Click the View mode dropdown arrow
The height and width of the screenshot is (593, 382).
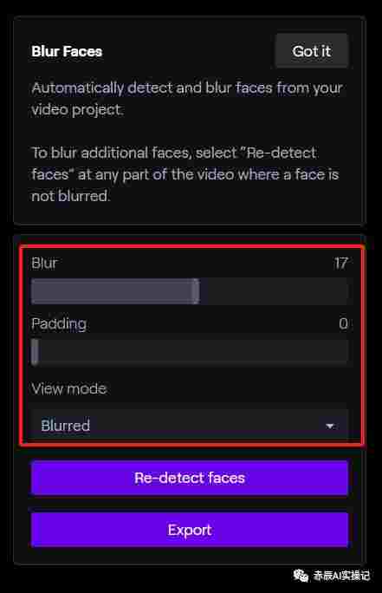pyautogui.click(x=330, y=427)
